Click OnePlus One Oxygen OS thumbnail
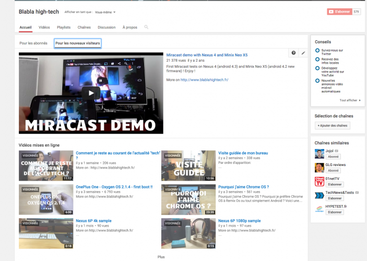 pyautogui.click(x=46, y=199)
